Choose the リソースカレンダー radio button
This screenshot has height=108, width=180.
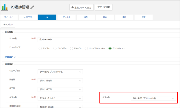pyautogui.click(x=86, y=48)
